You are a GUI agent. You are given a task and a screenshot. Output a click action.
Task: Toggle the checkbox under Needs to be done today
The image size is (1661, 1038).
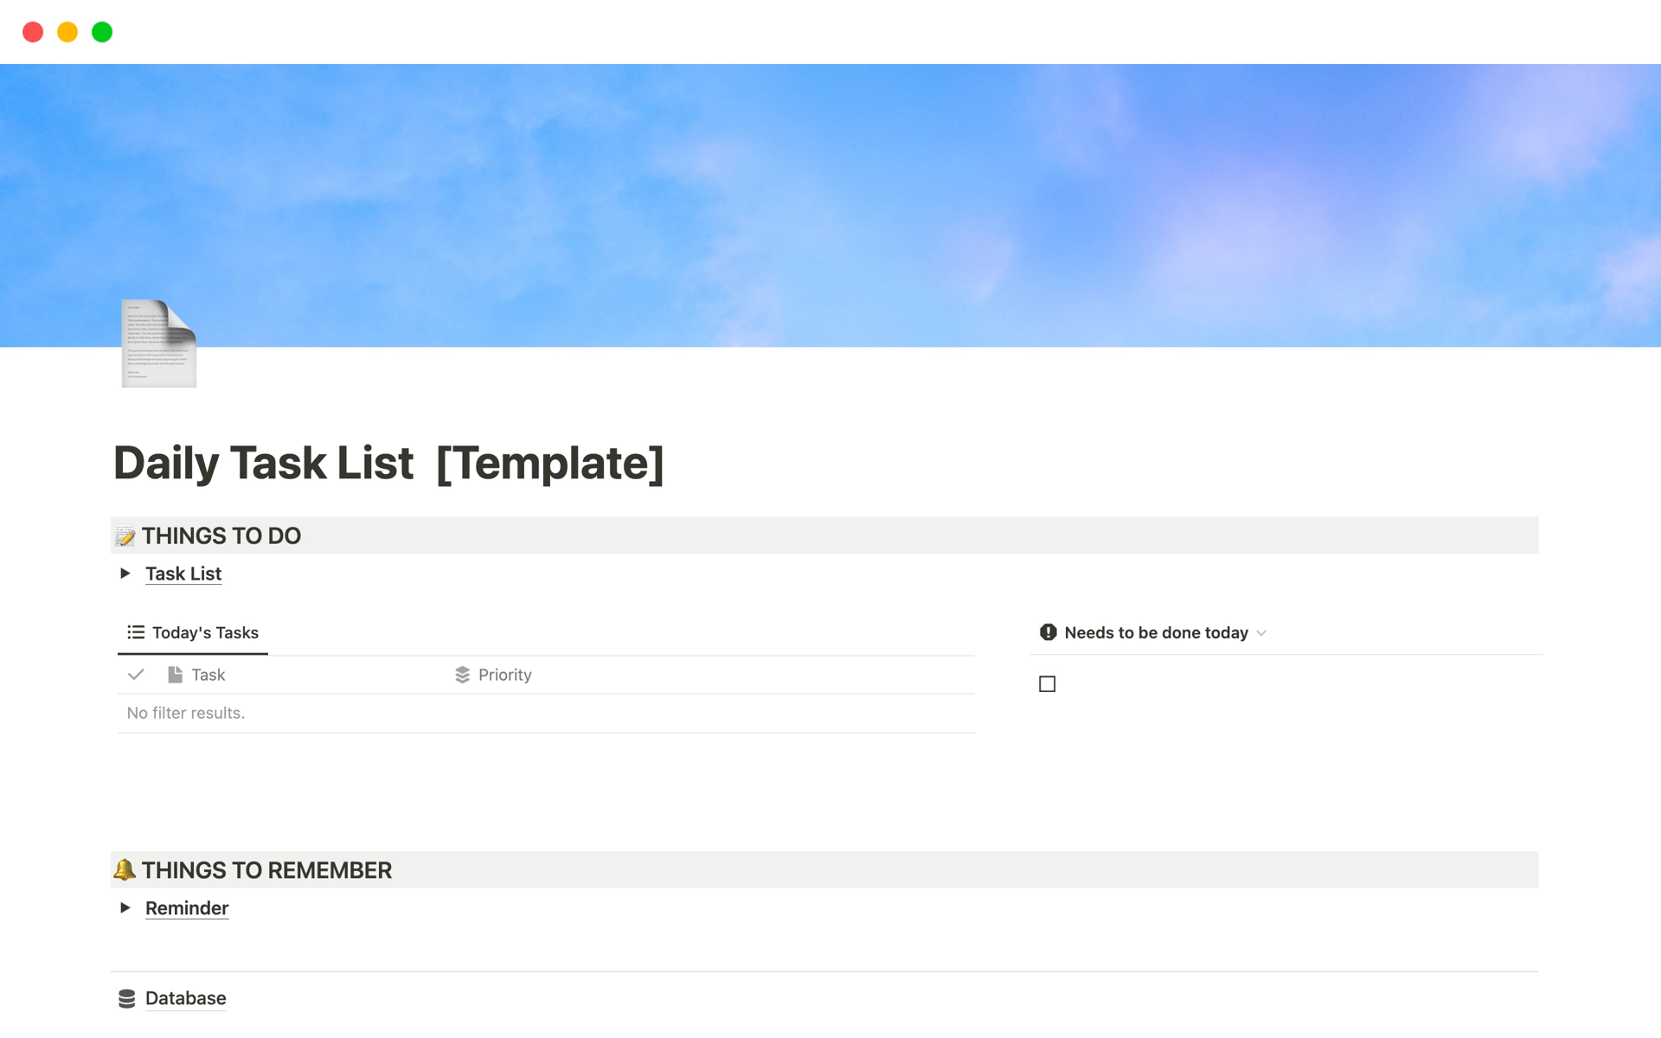1048,682
